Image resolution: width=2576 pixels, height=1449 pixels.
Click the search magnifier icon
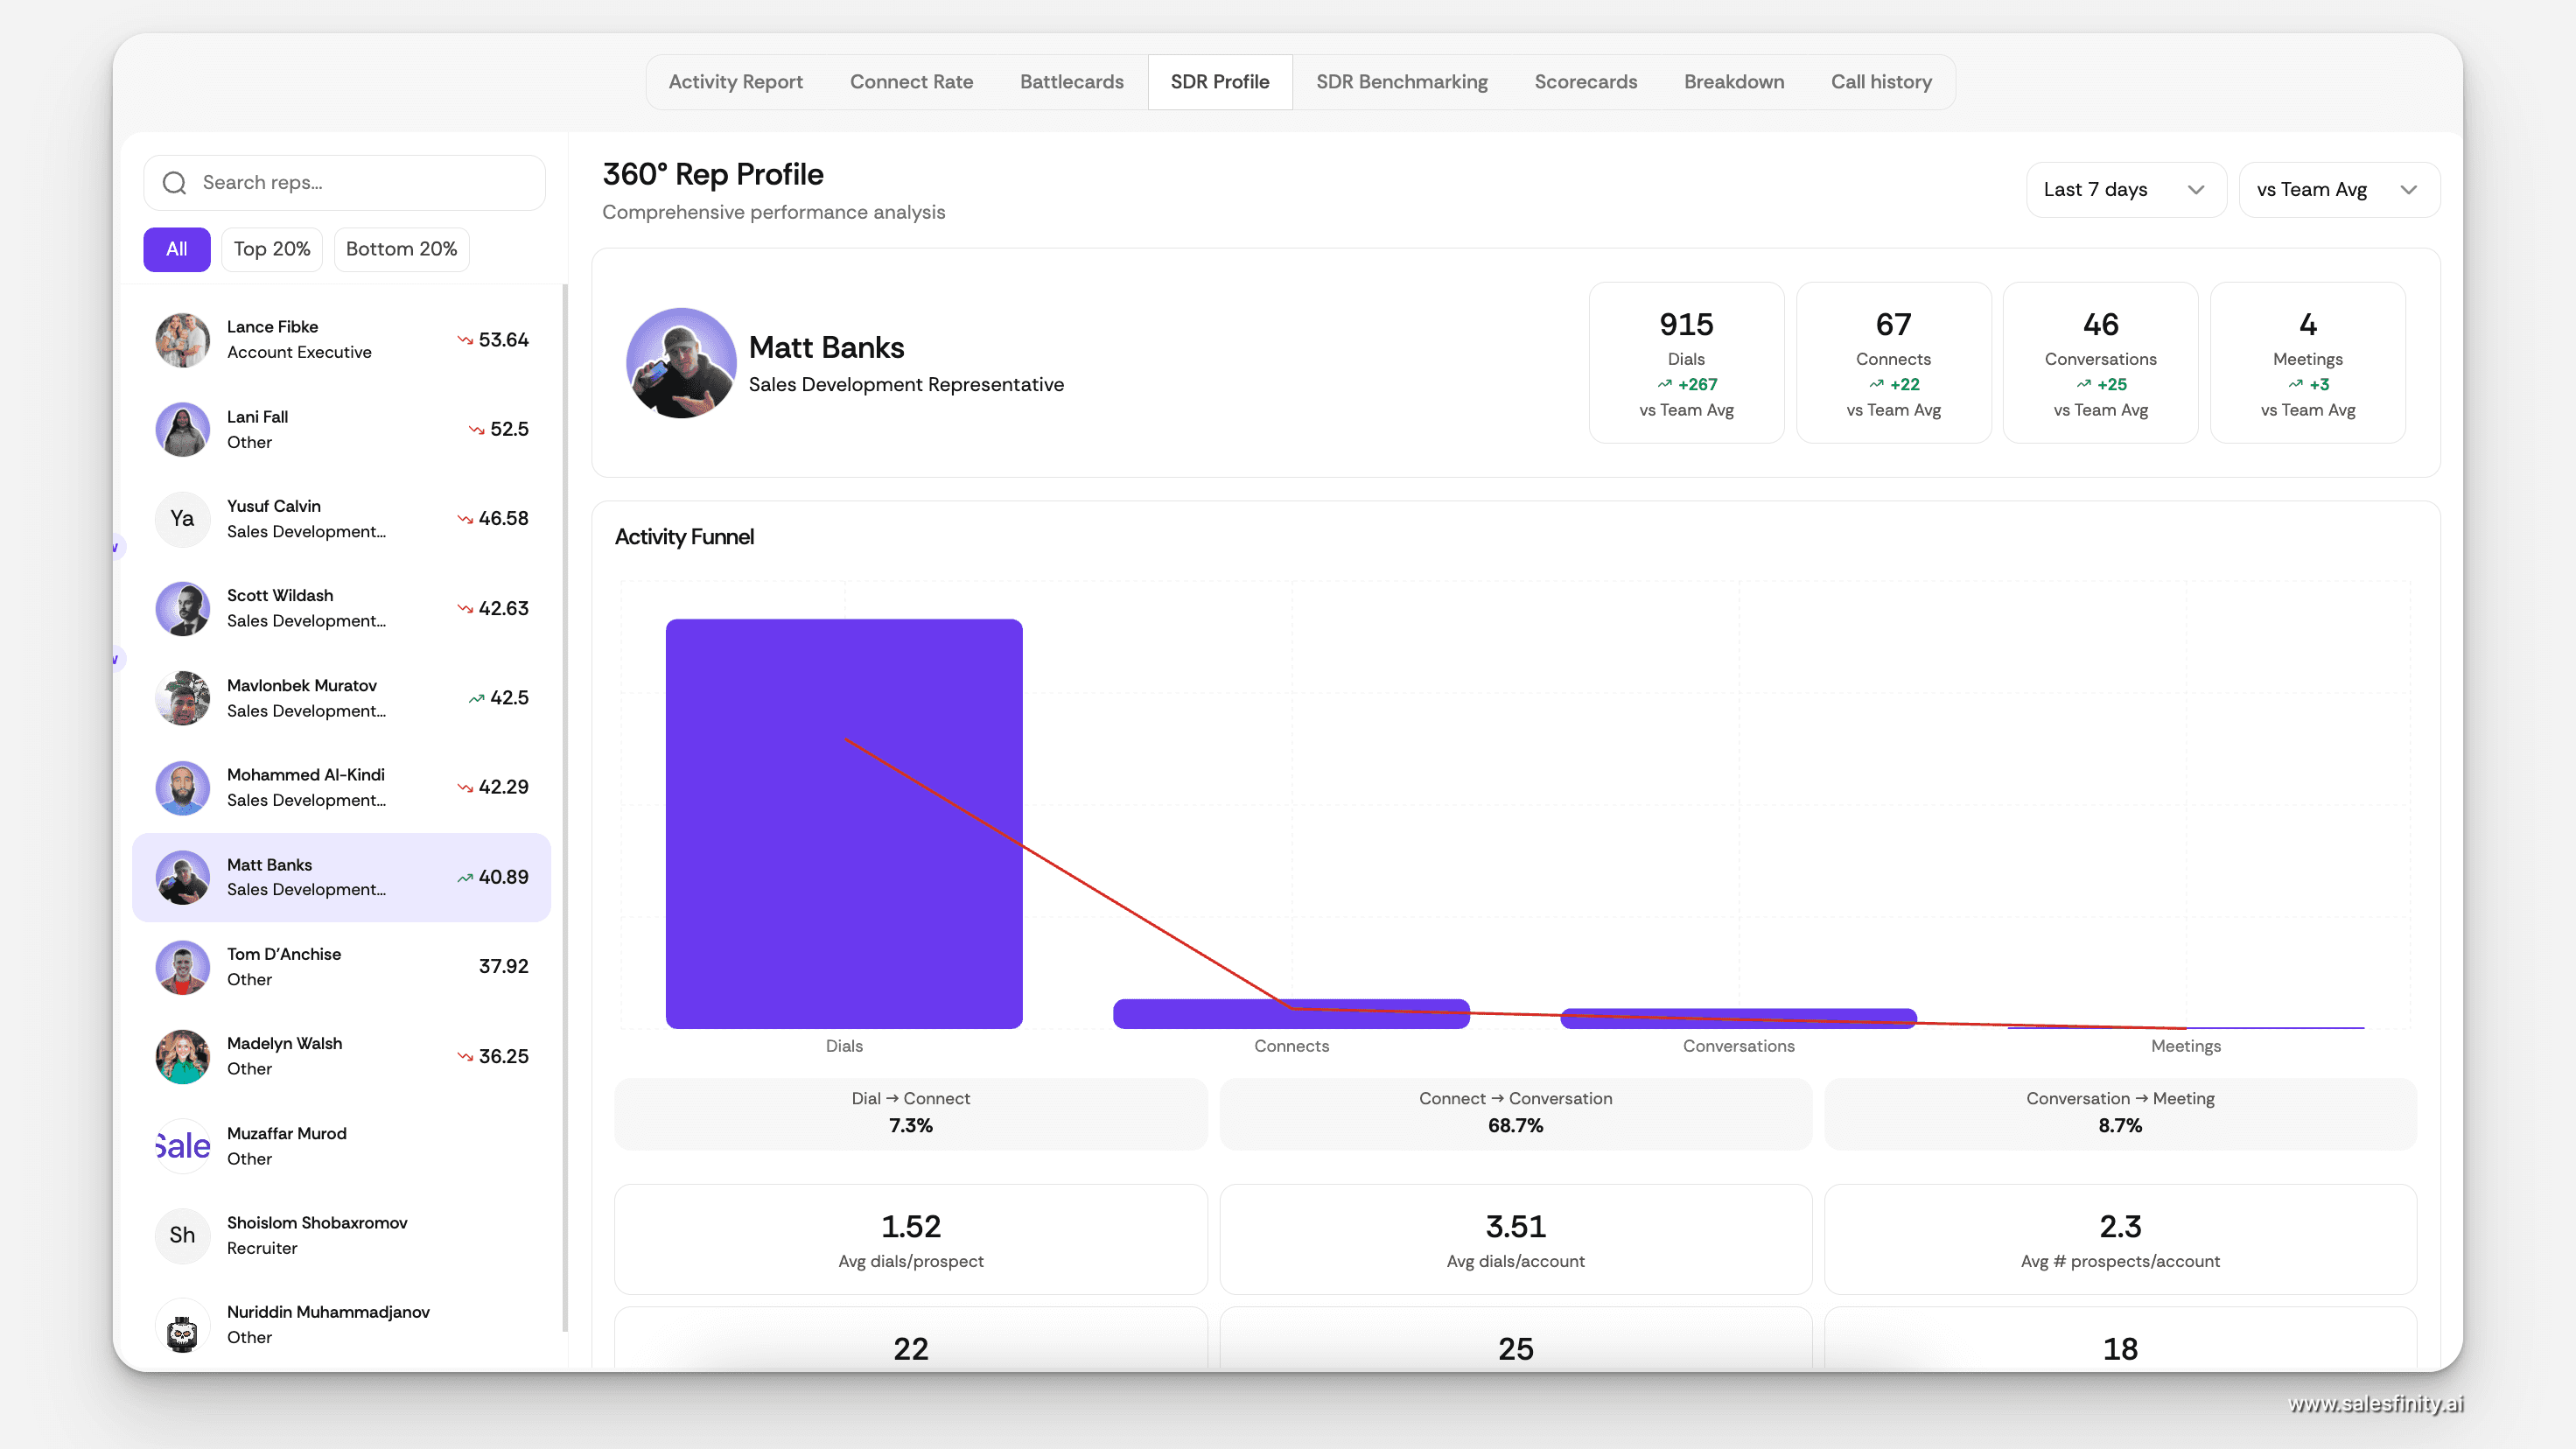[175, 183]
